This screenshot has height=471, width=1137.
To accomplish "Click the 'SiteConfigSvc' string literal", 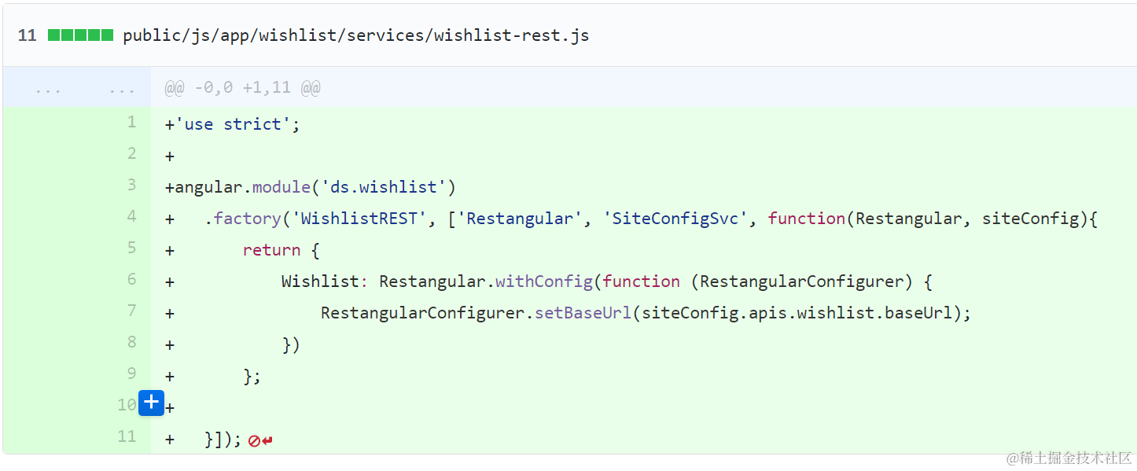I will click(676, 219).
